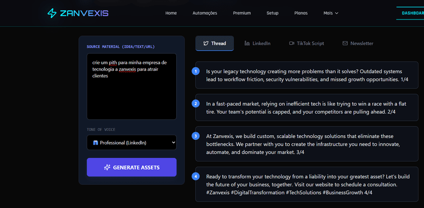Open the Home menu item

[171, 13]
